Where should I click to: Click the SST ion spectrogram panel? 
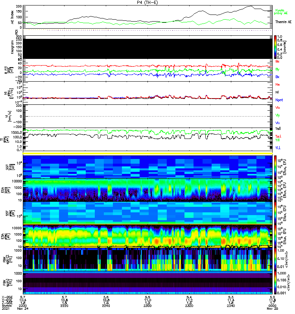tap(148, 166)
